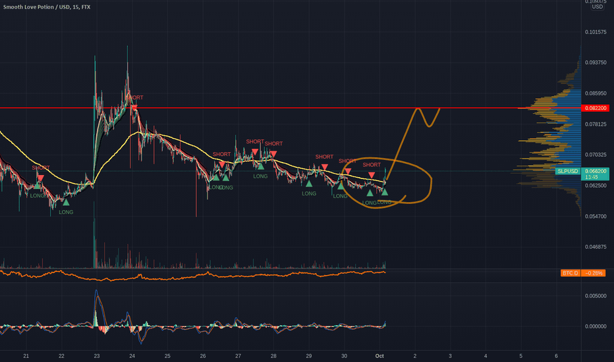This screenshot has height=362, width=614.
Task: Click the 0.093750 price axis value
Action: coord(596,63)
